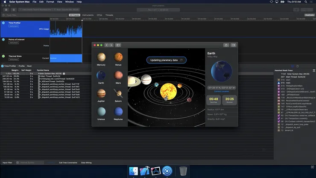Switch to the CPUs track filter tab
Screen dimensions: 316x178
(x=99, y=15)
